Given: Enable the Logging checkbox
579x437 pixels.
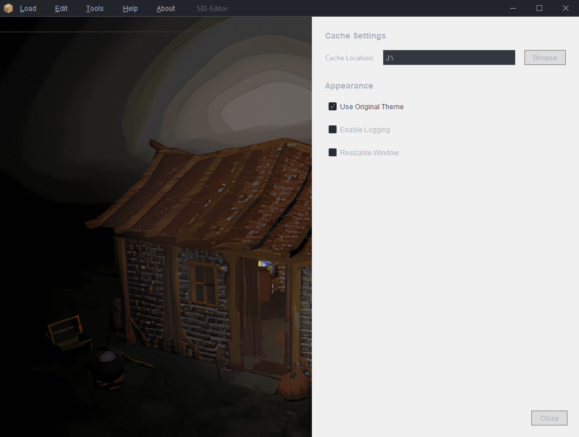Looking at the screenshot, I should [x=333, y=129].
